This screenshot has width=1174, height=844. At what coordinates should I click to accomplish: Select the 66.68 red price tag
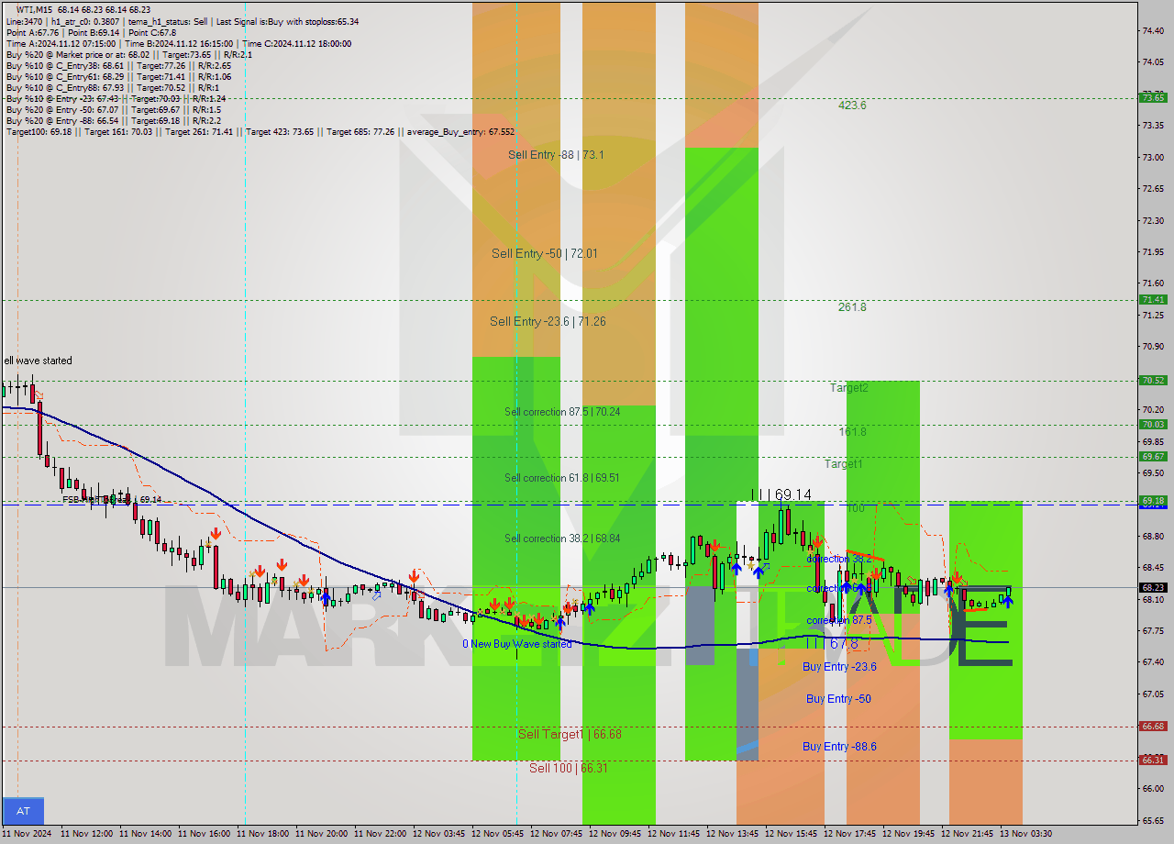(1153, 727)
